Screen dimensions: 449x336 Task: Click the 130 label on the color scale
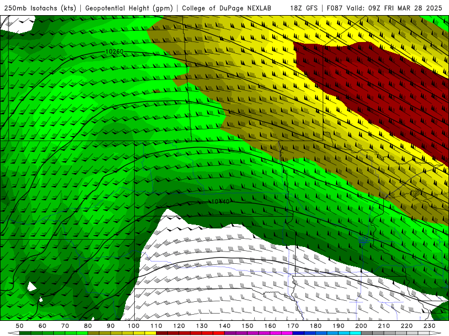coord(202,326)
